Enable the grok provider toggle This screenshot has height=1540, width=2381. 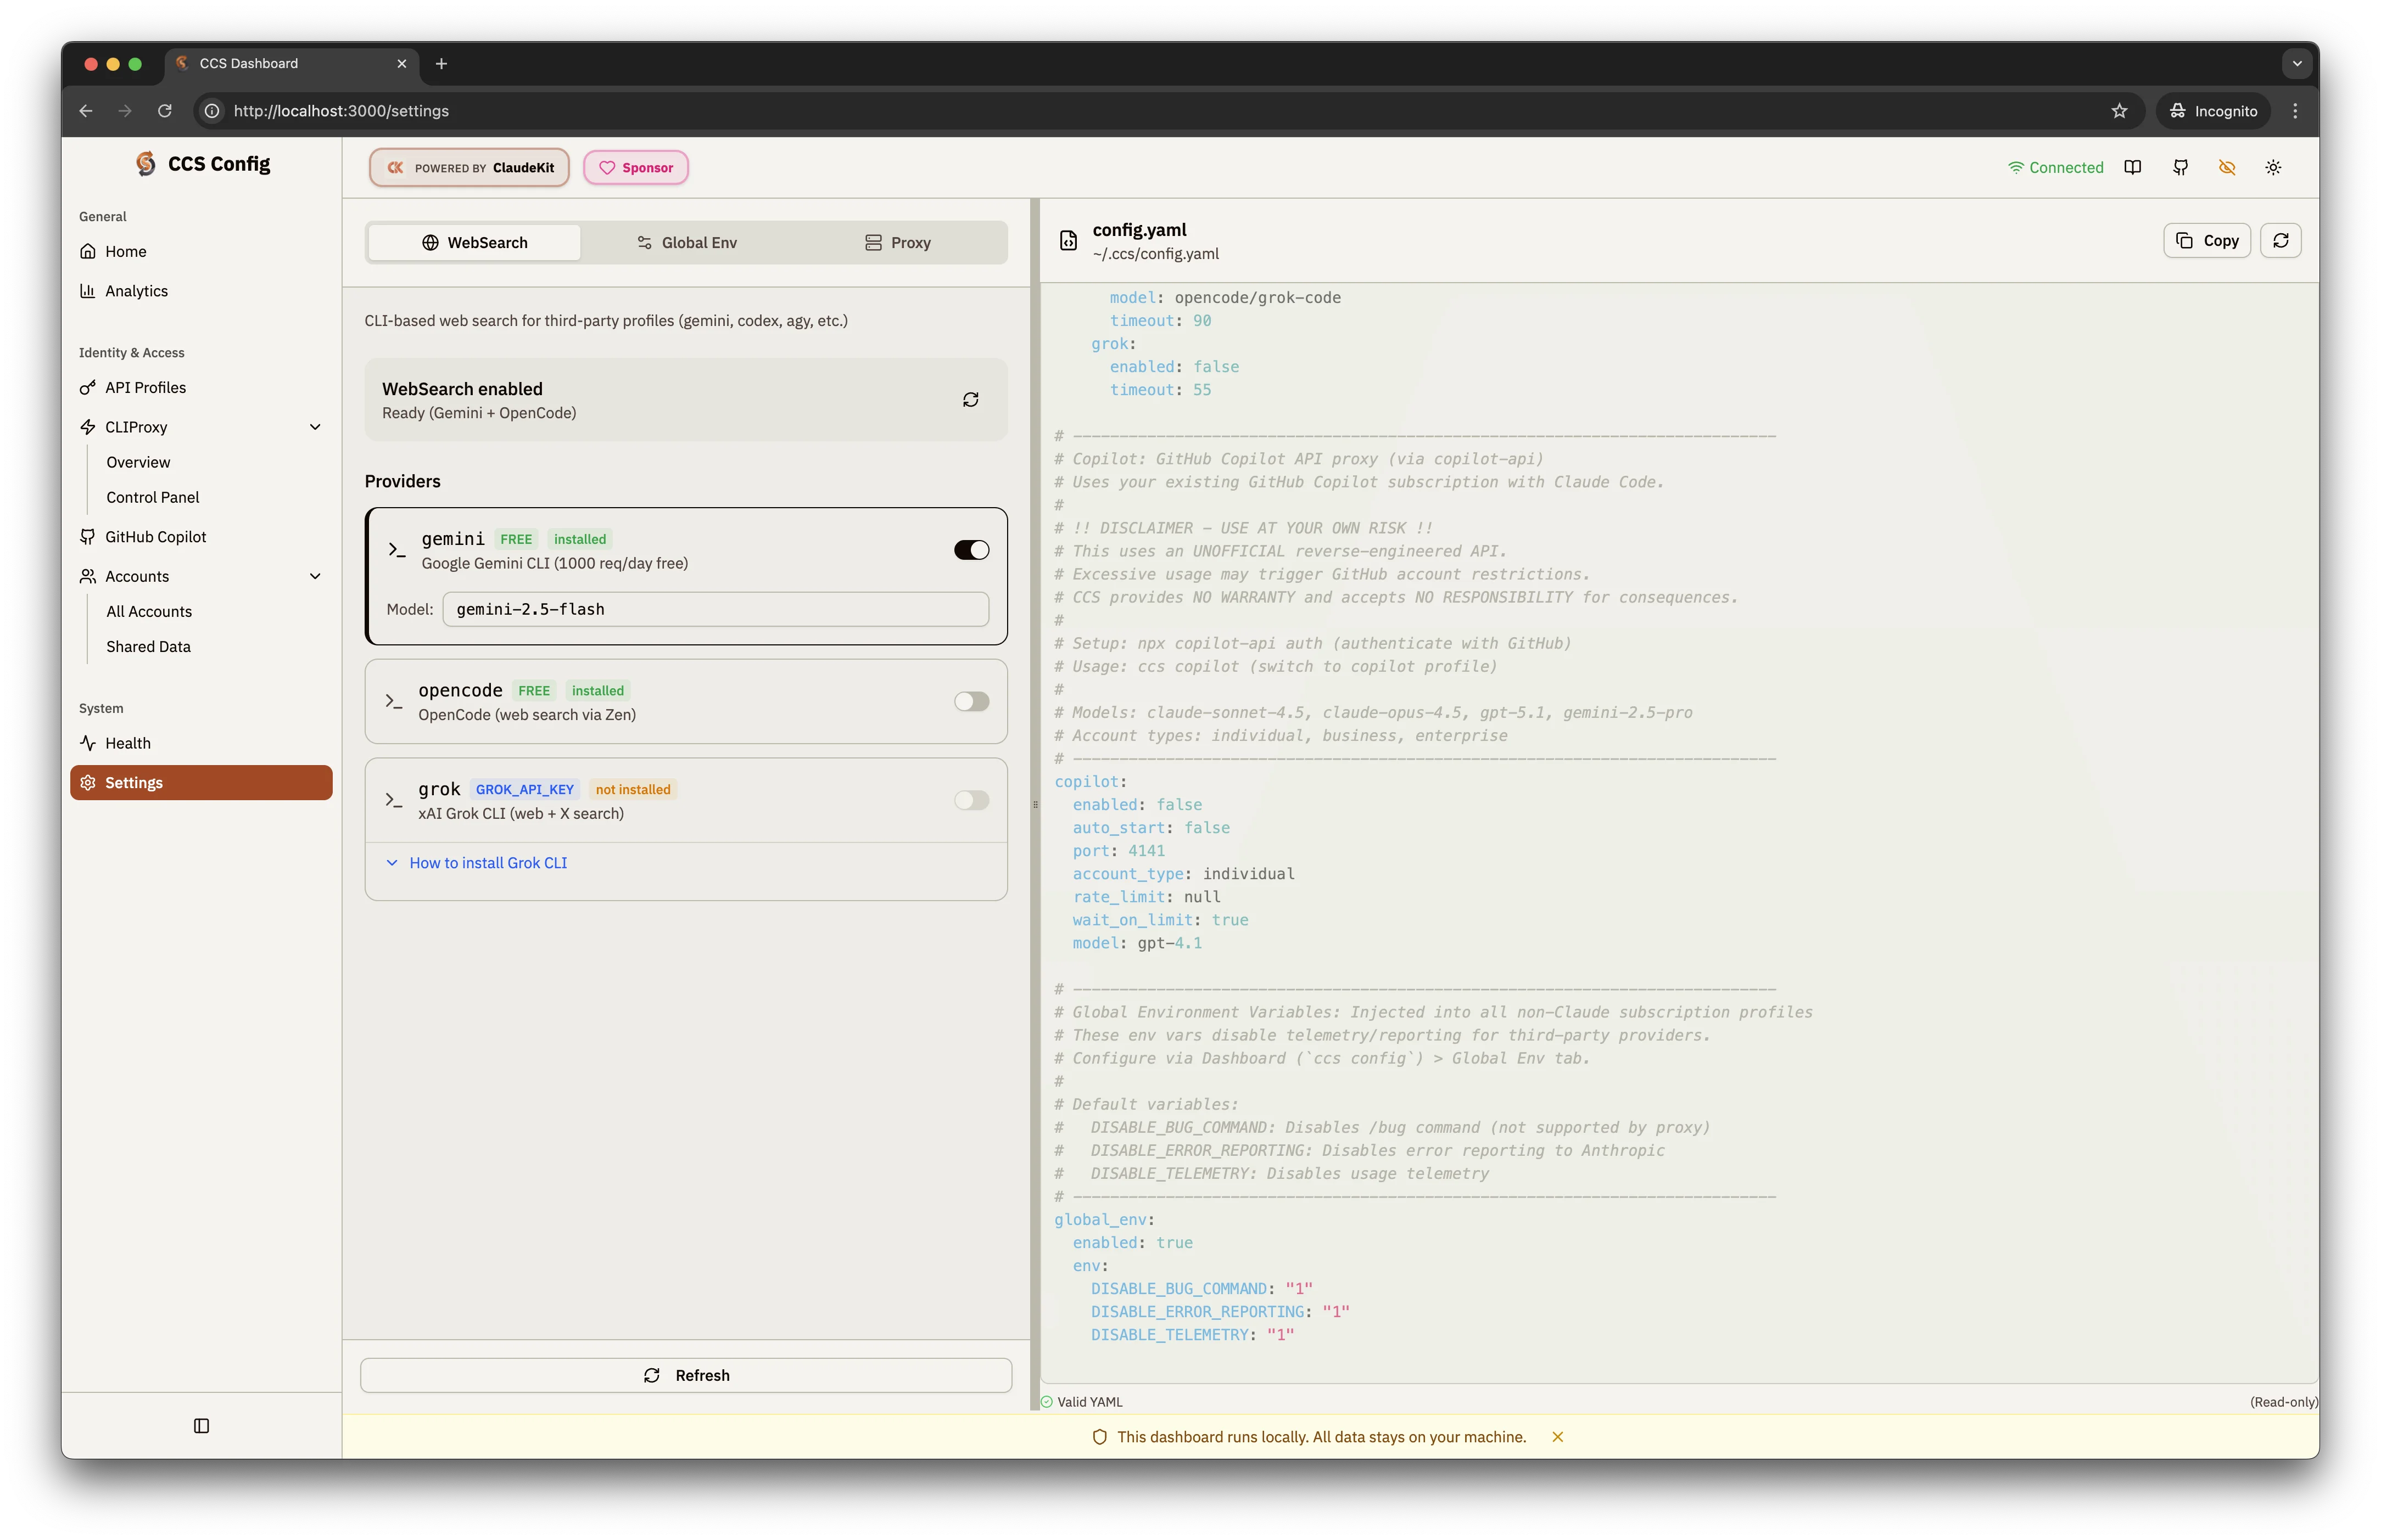click(969, 800)
